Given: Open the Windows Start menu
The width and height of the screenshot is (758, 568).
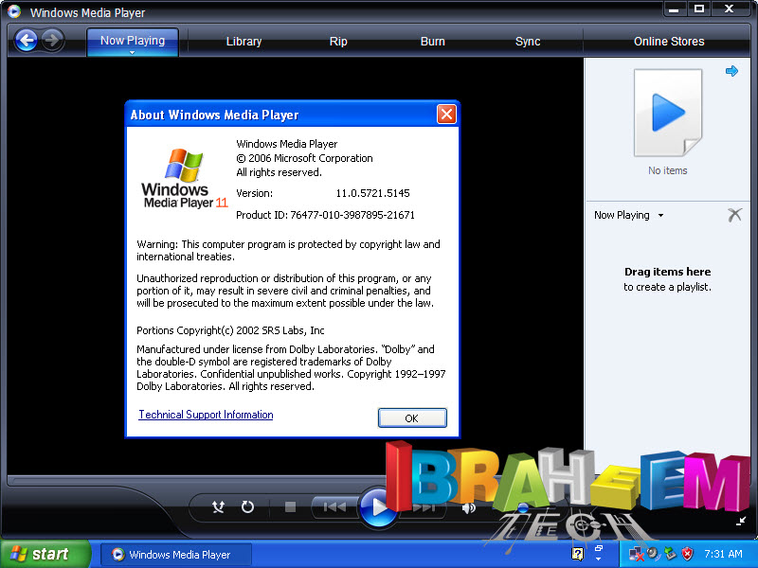Looking at the screenshot, I should 44,554.
